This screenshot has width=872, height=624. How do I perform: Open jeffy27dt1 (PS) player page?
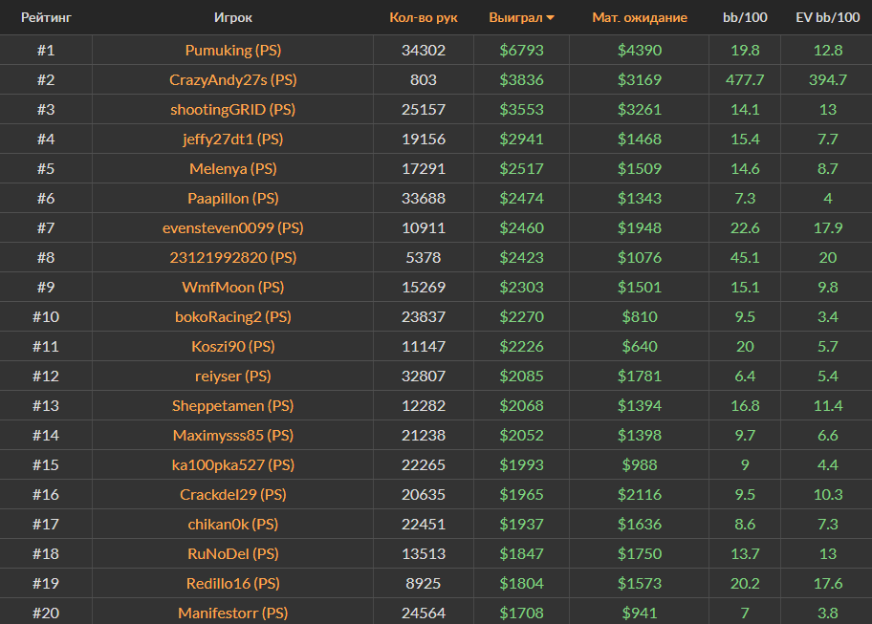(232, 139)
